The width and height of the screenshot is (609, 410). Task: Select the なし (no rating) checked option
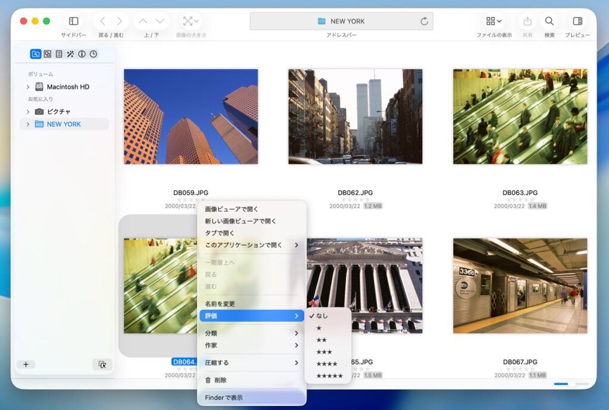[322, 316]
